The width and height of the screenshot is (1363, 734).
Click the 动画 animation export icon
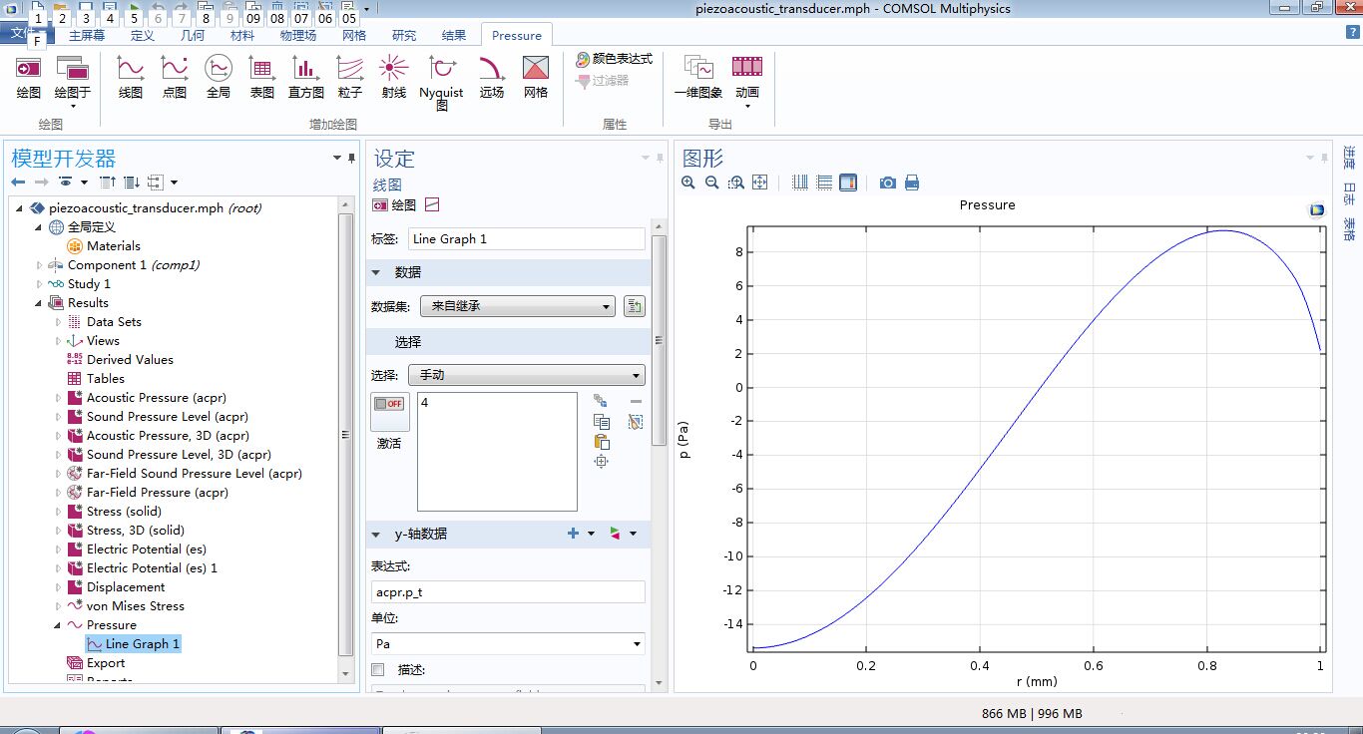tap(747, 77)
